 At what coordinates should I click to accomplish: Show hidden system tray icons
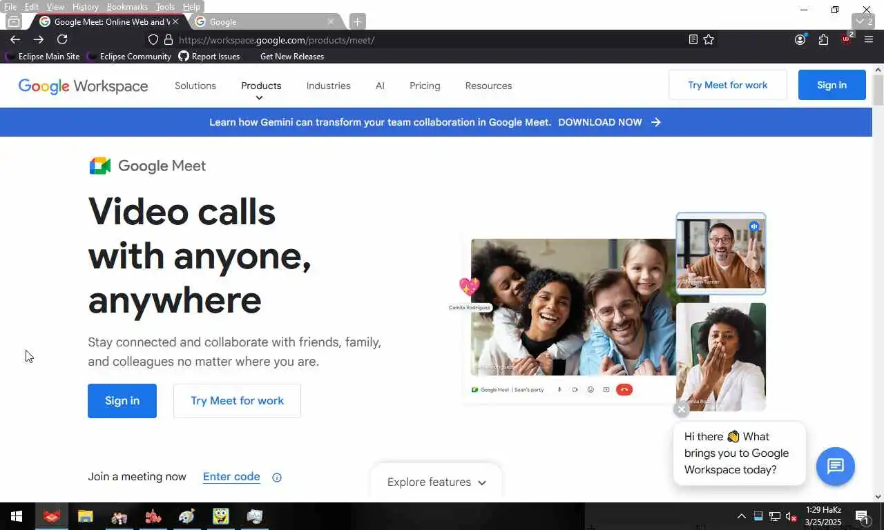742,516
